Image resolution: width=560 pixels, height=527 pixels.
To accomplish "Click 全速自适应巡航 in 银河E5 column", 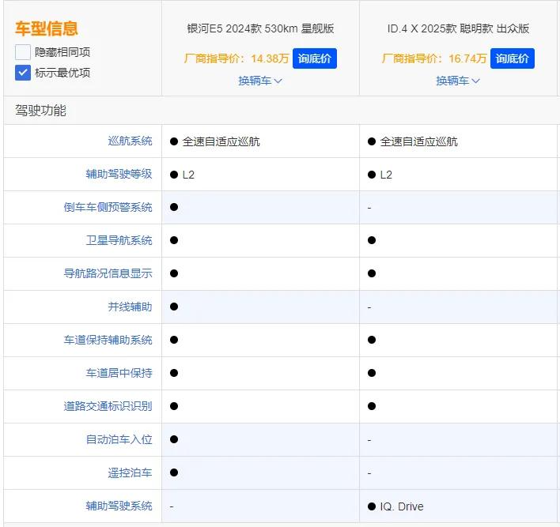I will click(x=221, y=141).
